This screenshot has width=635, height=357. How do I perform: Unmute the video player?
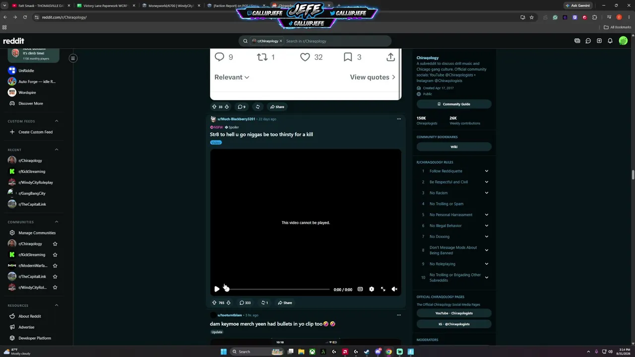394,289
